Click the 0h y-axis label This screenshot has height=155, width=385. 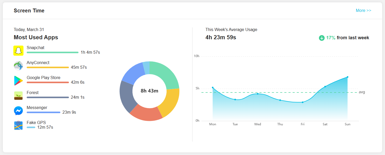(x=197, y=121)
